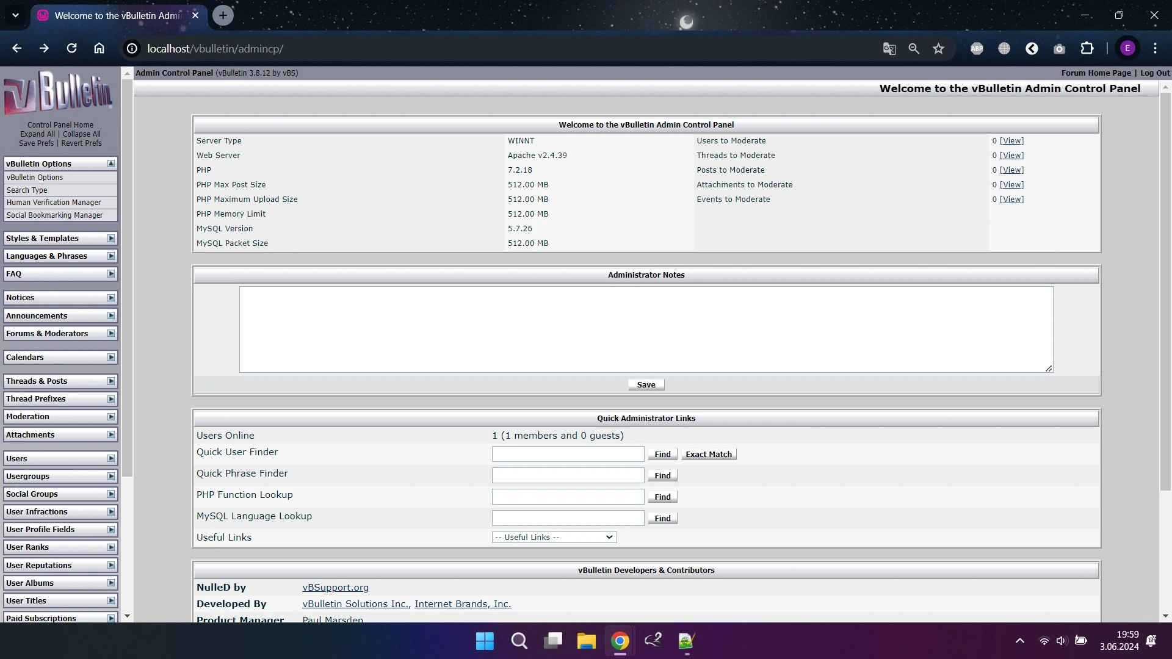Image resolution: width=1172 pixels, height=659 pixels.
Task: Open vBulletin Solutions Inc. link
Action: [356, 604]
